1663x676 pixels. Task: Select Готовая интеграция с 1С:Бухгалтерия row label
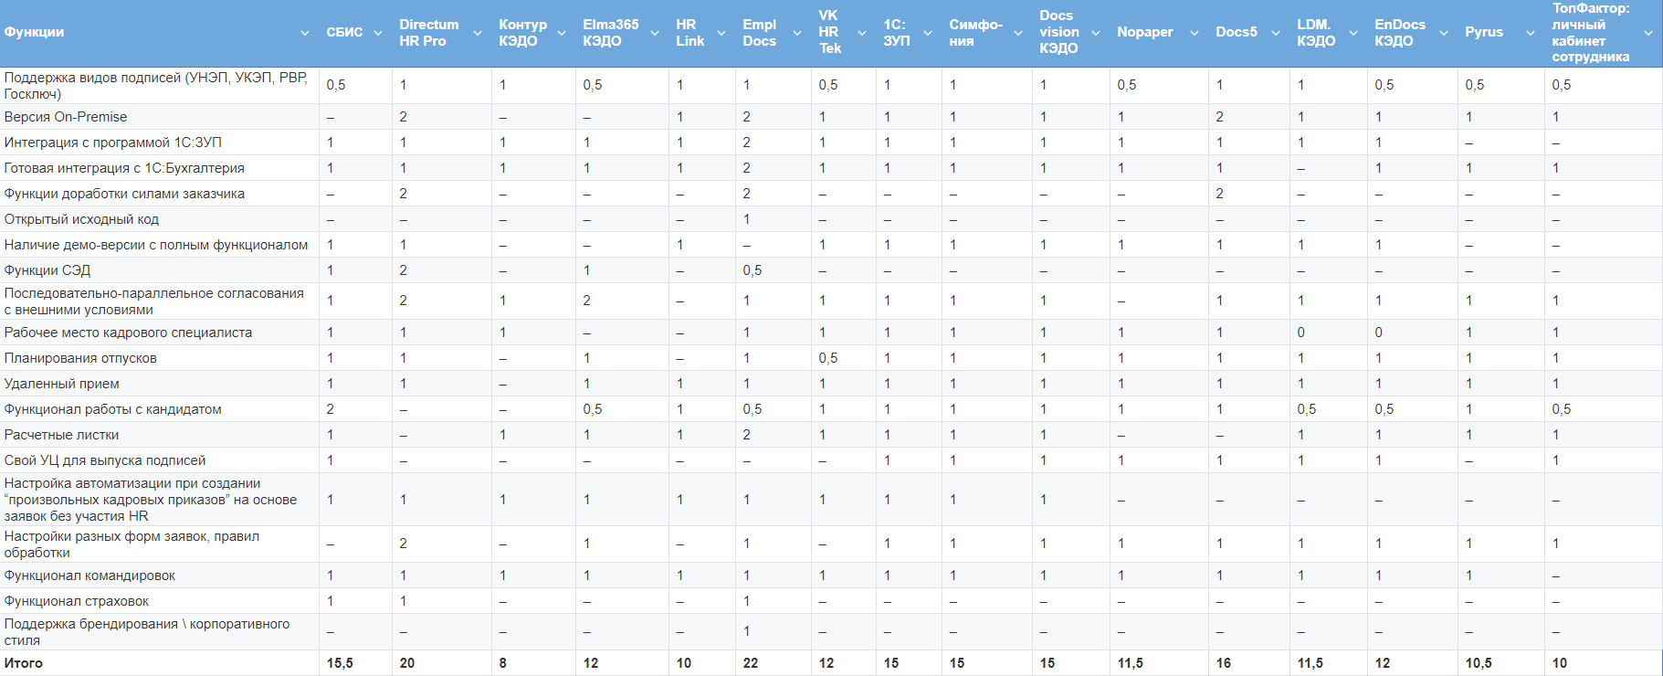pos(124,168)
